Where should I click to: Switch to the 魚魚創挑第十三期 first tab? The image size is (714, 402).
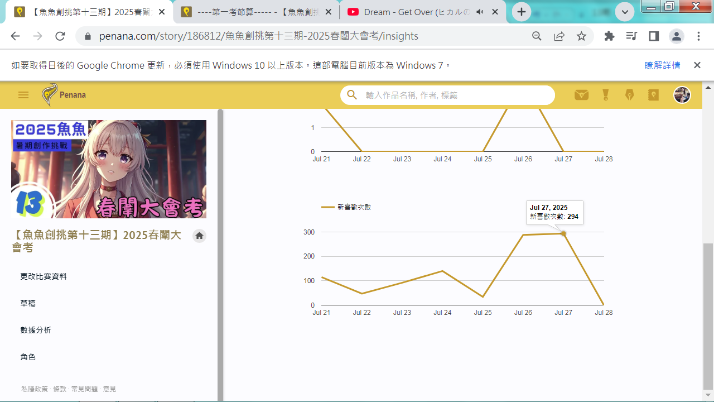(x=89, y=12)
